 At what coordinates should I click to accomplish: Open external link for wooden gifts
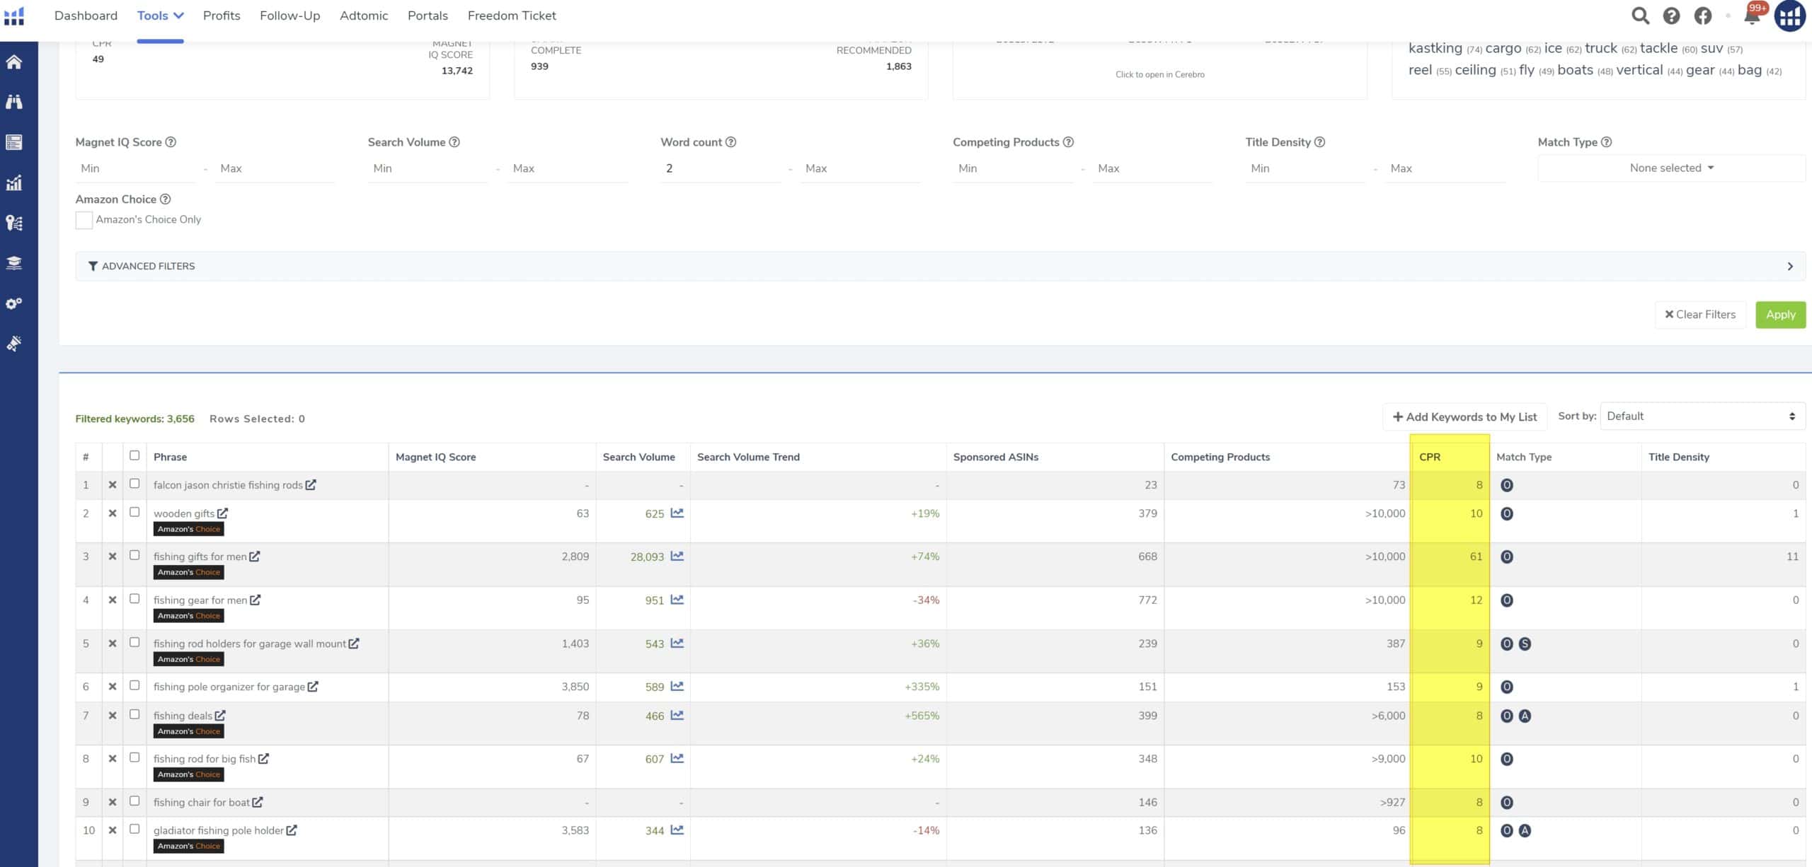click(222, 513)
